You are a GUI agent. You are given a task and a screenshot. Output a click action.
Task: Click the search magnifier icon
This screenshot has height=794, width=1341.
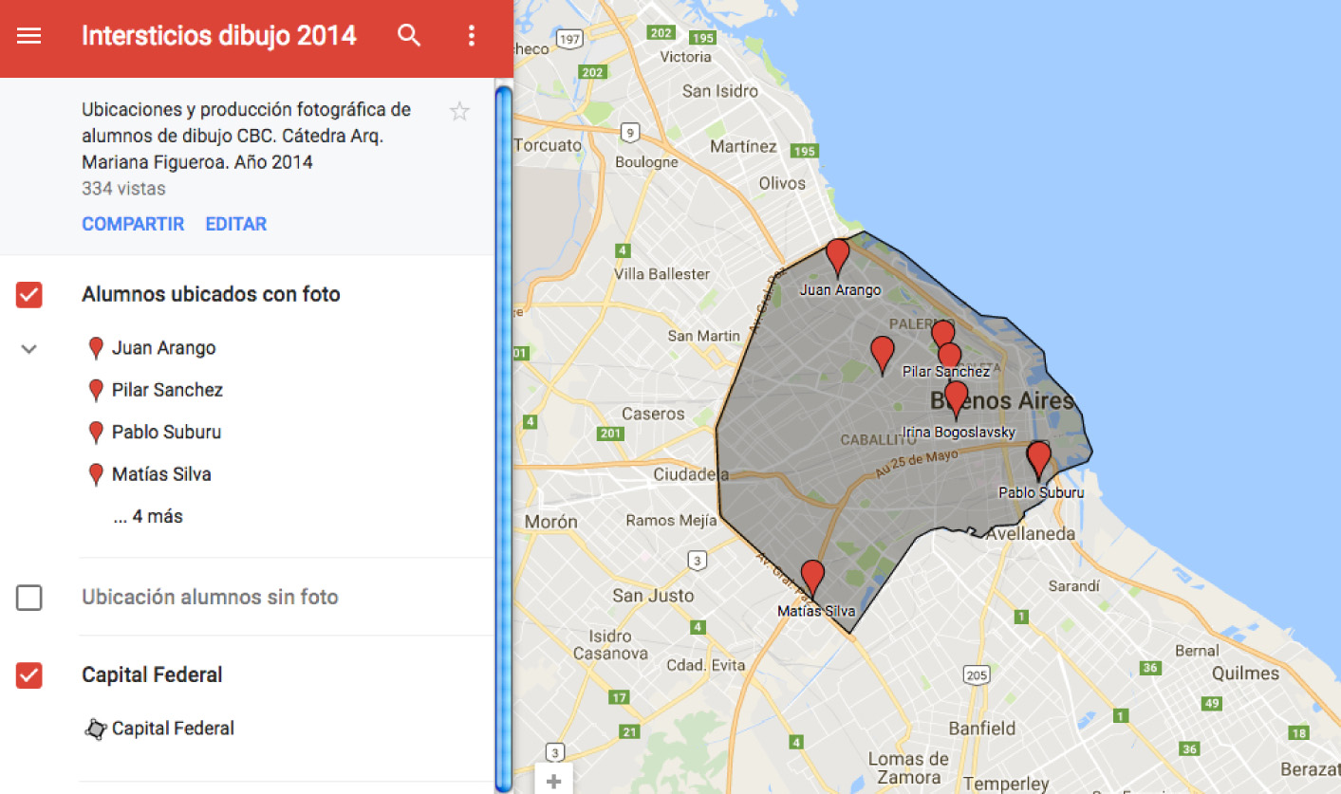click(409, 36)
